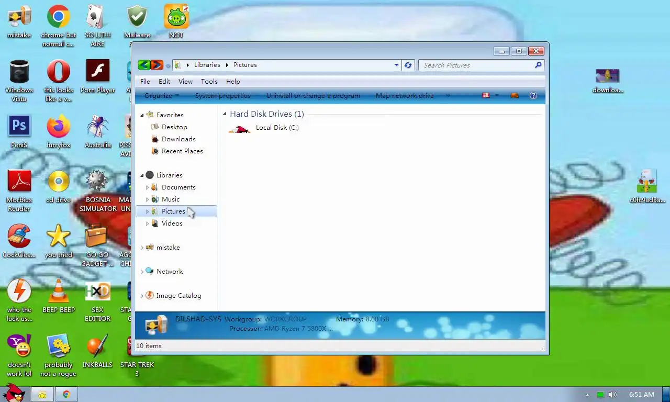
Task: Expand the Network tree node
Action: point(142,272)
